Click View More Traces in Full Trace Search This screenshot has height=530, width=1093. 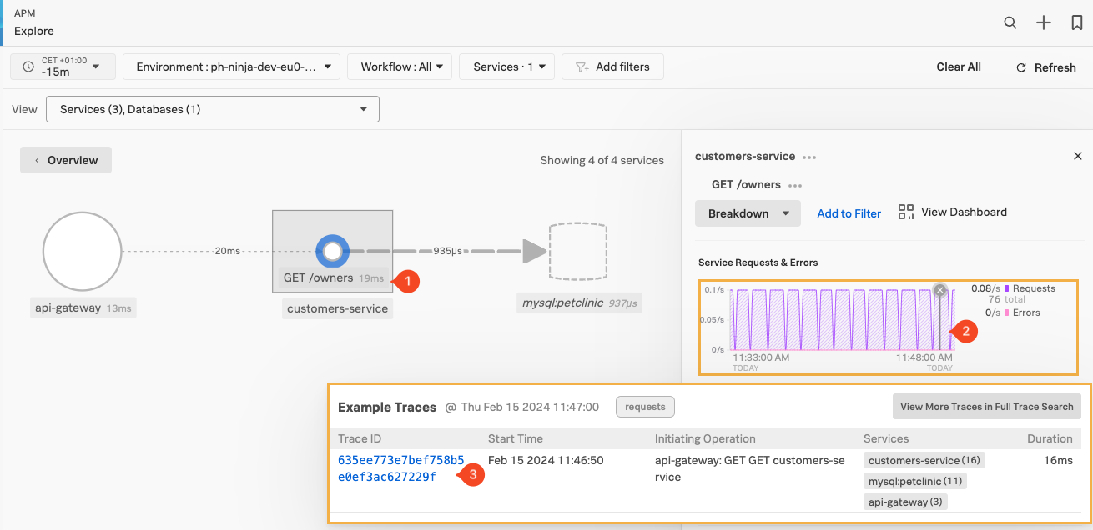click(986, 407)
